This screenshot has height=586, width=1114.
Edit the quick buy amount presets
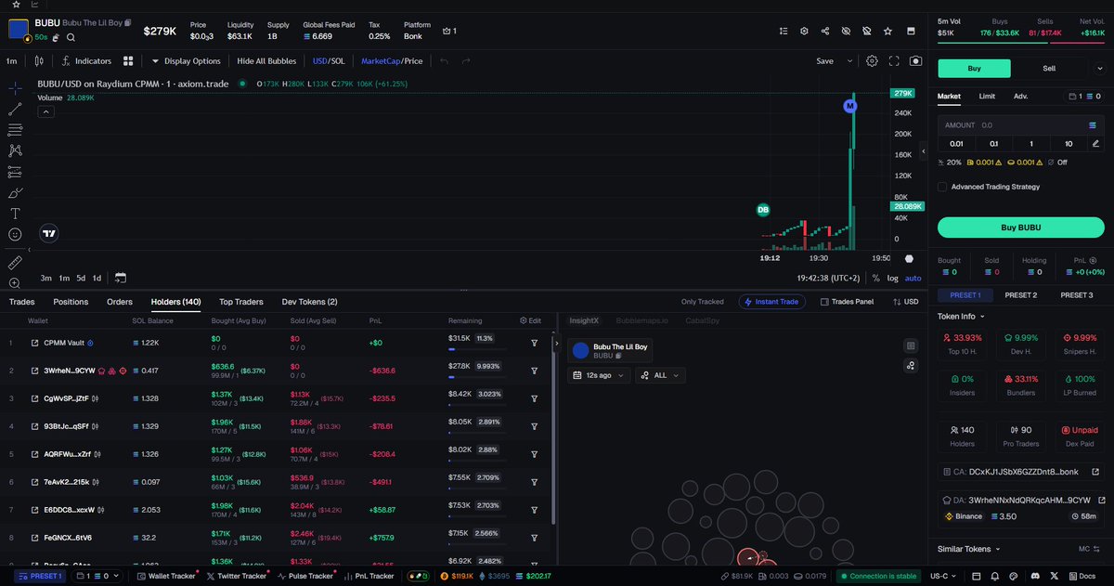1096,144
